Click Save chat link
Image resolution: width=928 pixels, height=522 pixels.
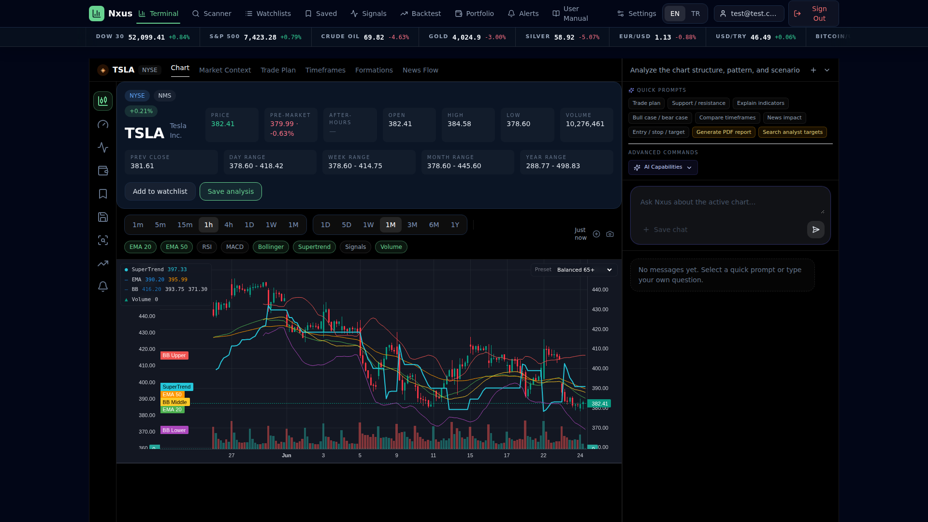point(666,230)
